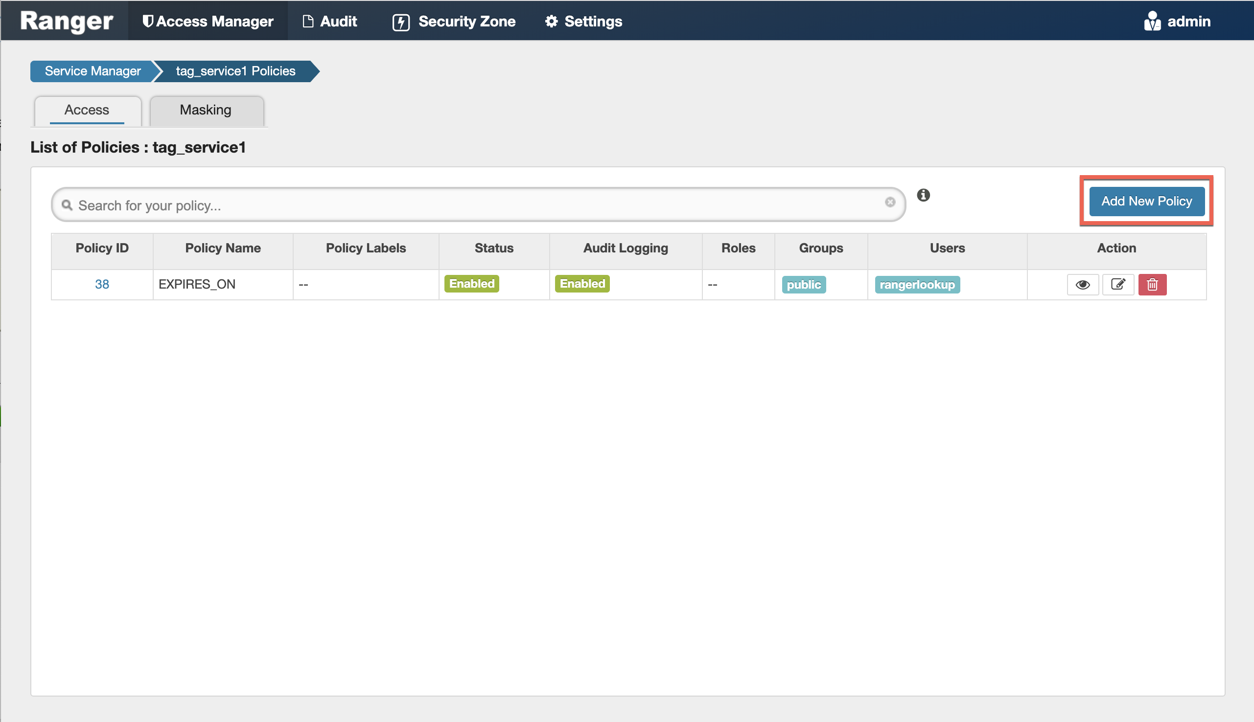Click the rangerlookup user badge
Screen dimensions: 1254x722
(917, 285)
